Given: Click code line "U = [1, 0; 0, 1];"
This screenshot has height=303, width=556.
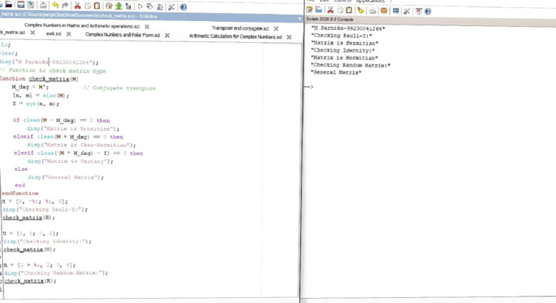Looking at the screenshot, I should tap(31, 234).
